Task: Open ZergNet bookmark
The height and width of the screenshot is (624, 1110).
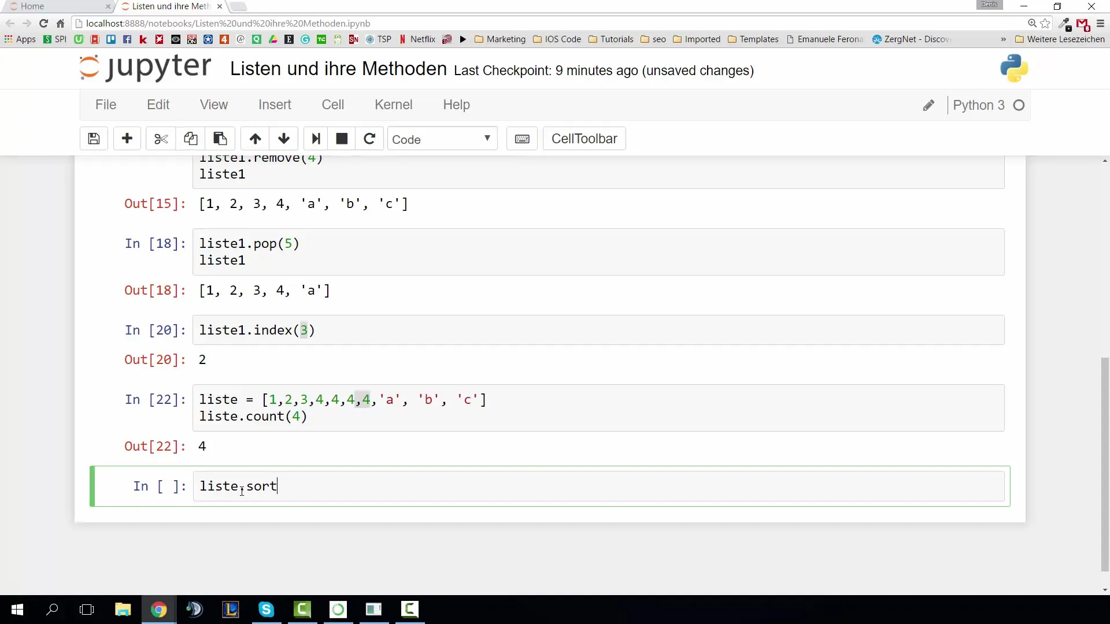Action: pos(911,39)
